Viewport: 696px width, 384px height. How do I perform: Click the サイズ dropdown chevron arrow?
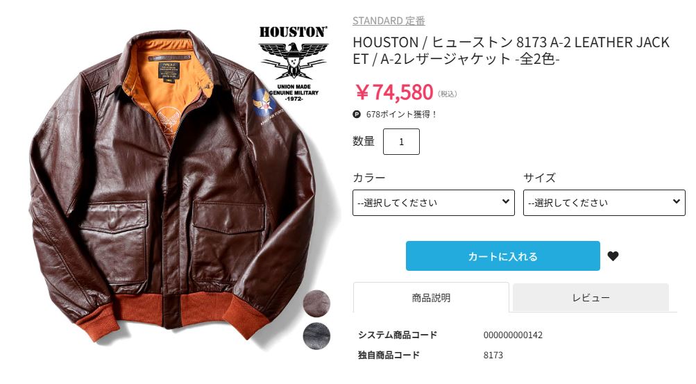[x=676, y=201]
